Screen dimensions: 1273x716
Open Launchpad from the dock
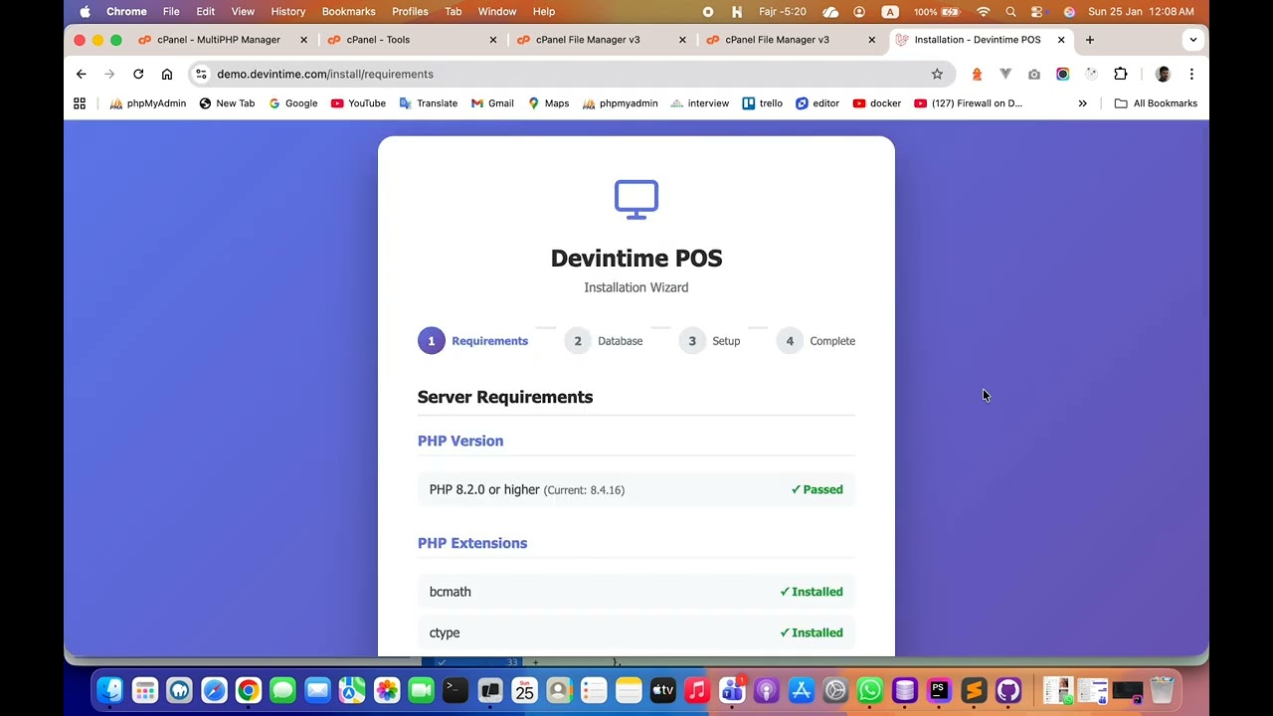point(145,690)
